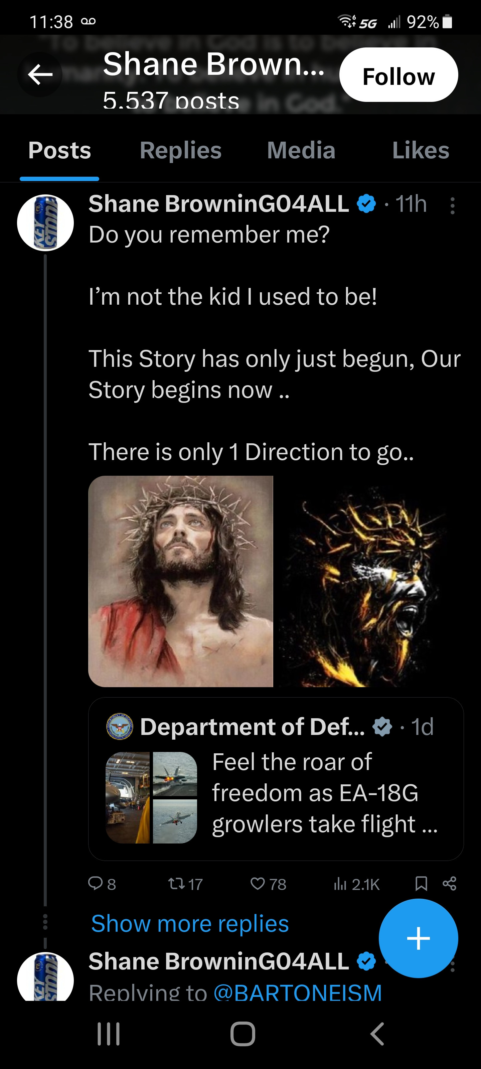Image resolution: width=481 pixels, height=1069 pixels.
Task: Select the Likes tab
Action: [421, 150]
